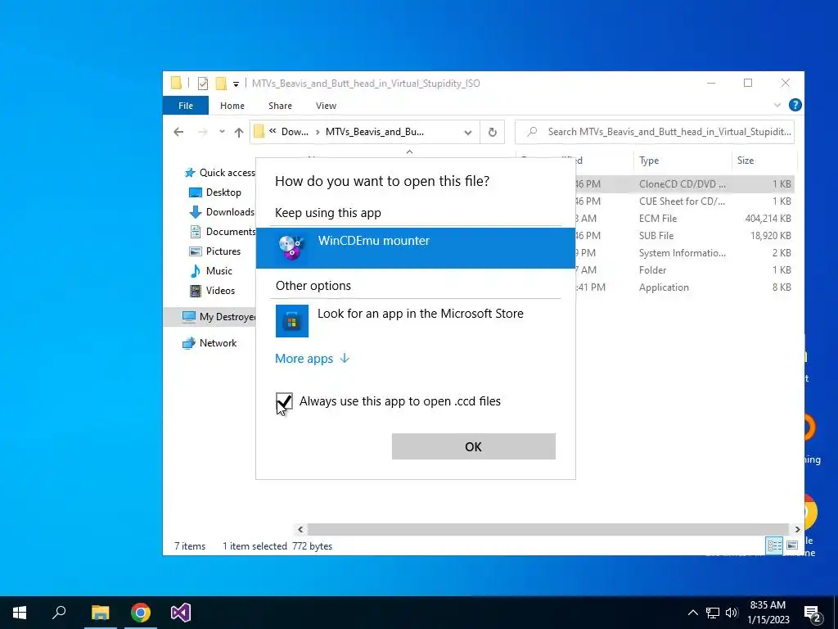The image size is (838, 629).
Task: Click the Properties quick access toolbar icon
Action: 203,84
